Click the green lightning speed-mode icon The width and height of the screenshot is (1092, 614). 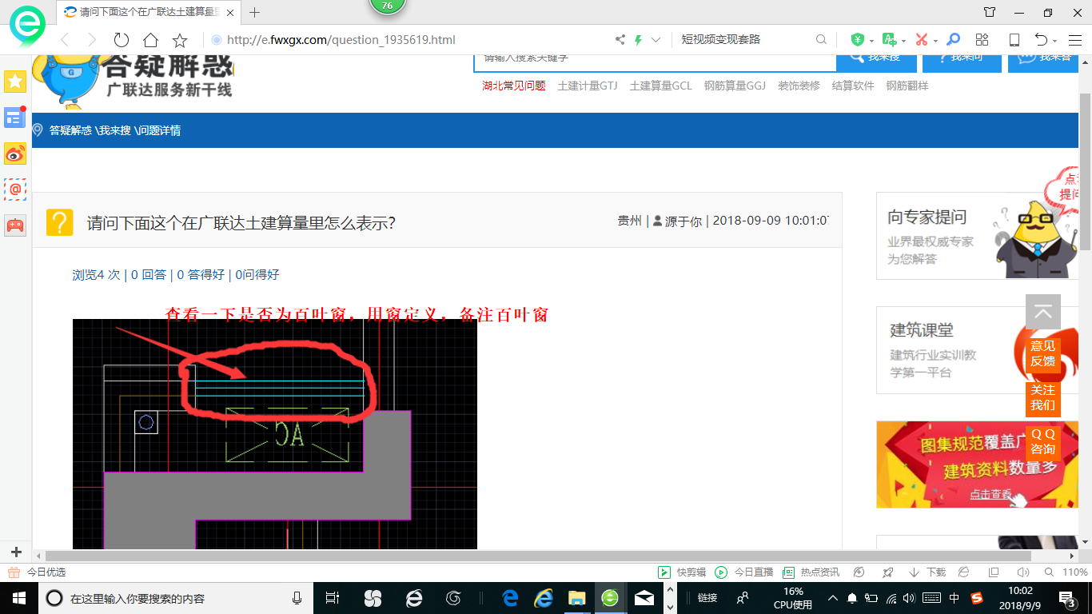[638, 40]
